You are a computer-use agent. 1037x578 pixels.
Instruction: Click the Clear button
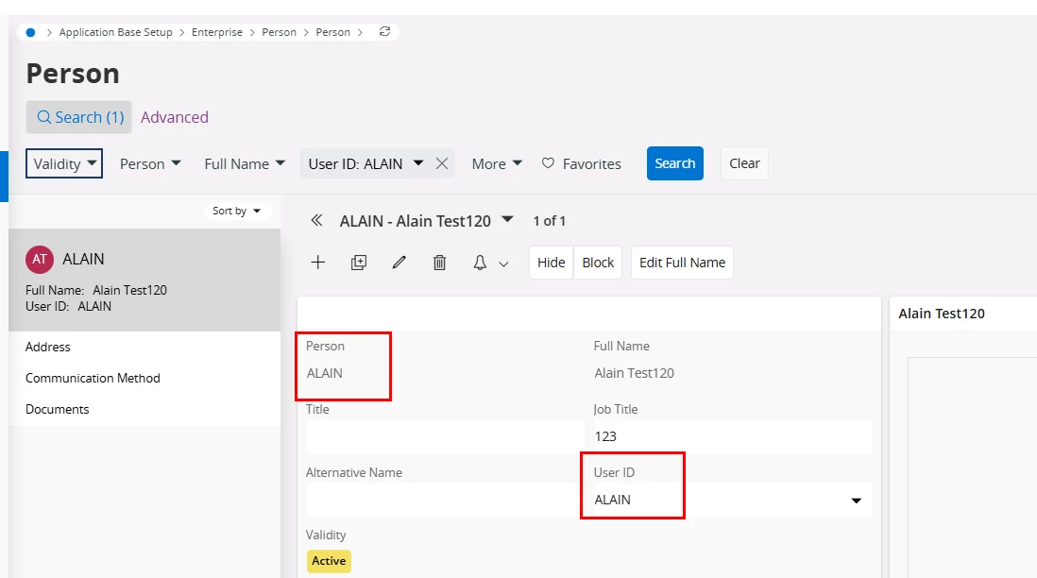click(744, 163)
